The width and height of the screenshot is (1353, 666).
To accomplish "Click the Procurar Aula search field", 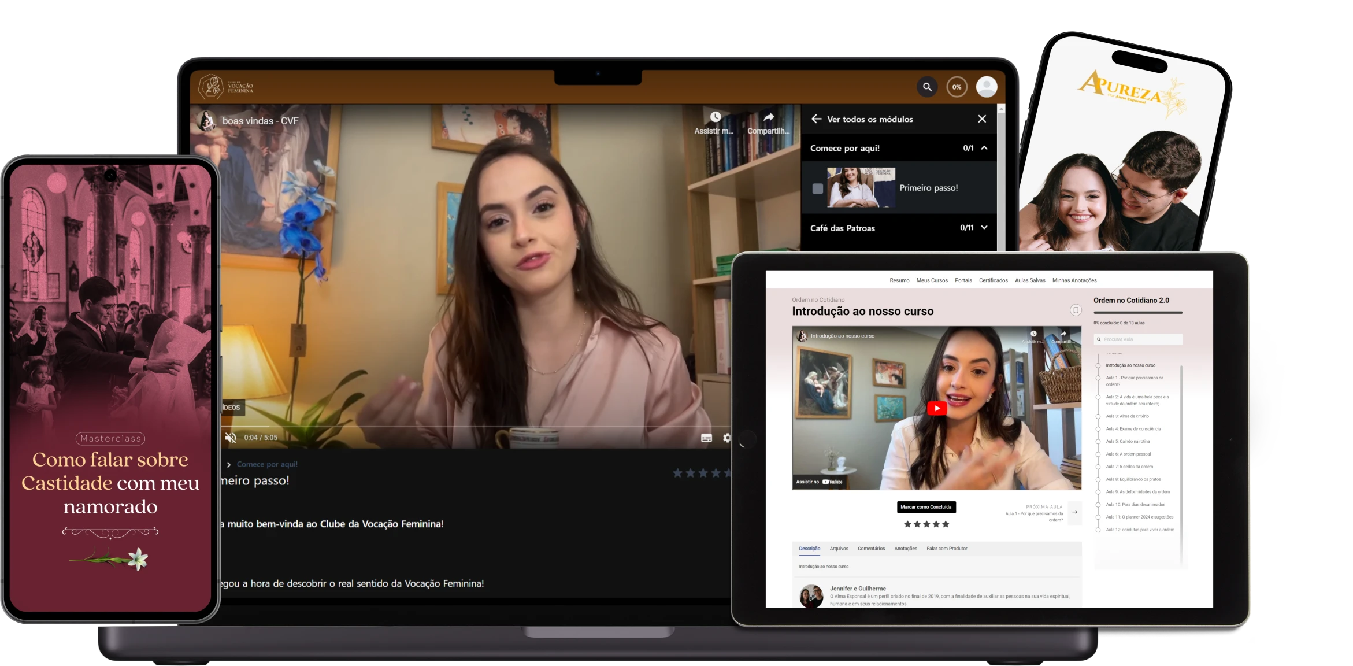I will [1137, 339].
